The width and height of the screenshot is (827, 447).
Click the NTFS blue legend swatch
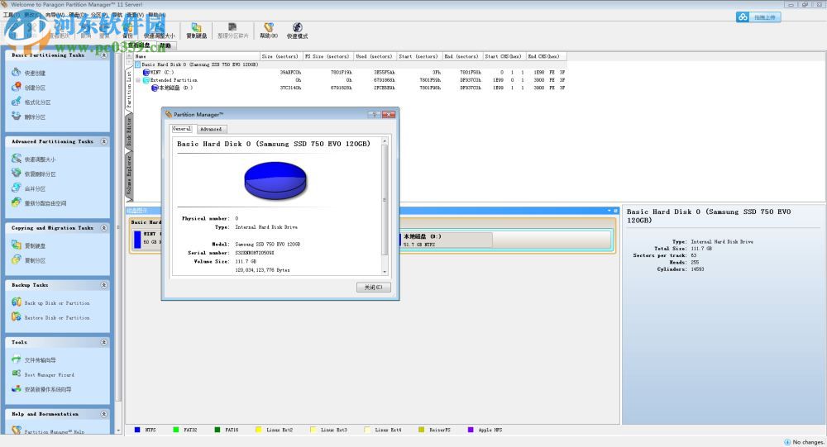(x=137, y=430)
